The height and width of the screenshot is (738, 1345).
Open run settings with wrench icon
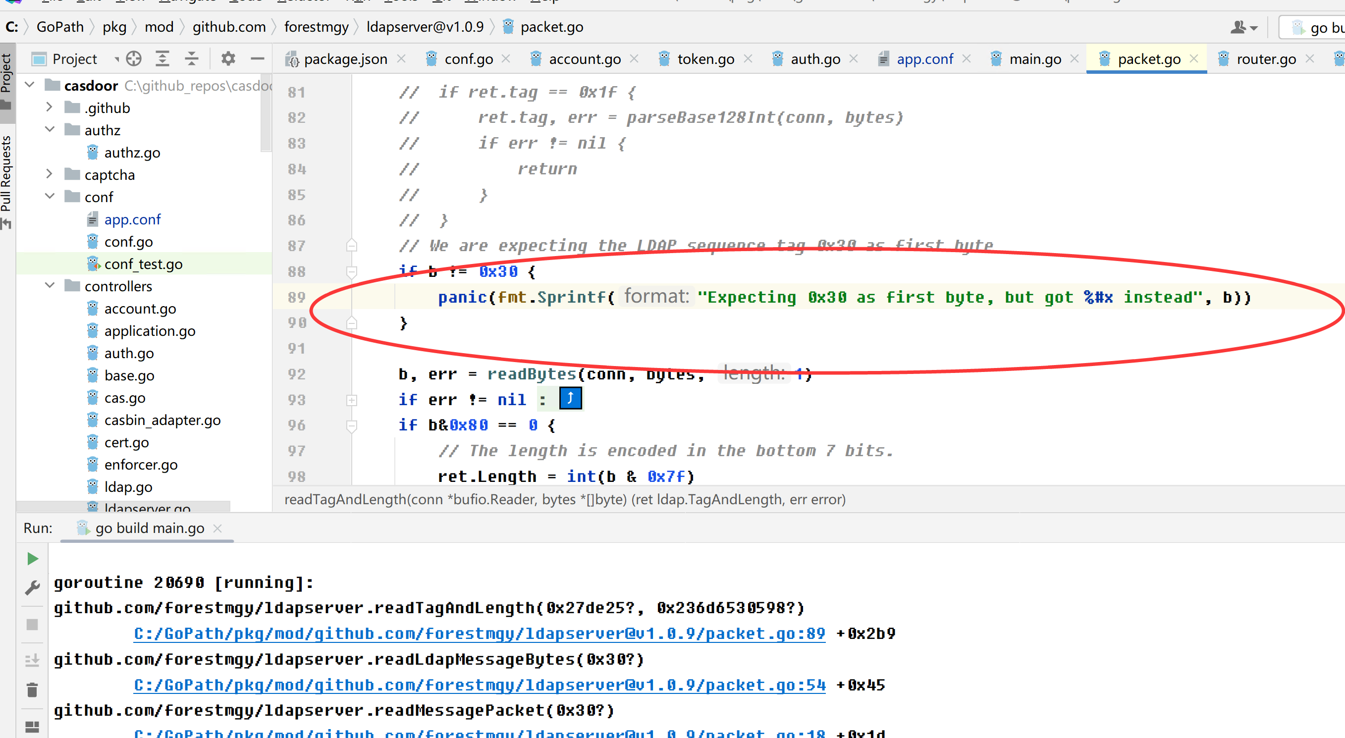32,587
